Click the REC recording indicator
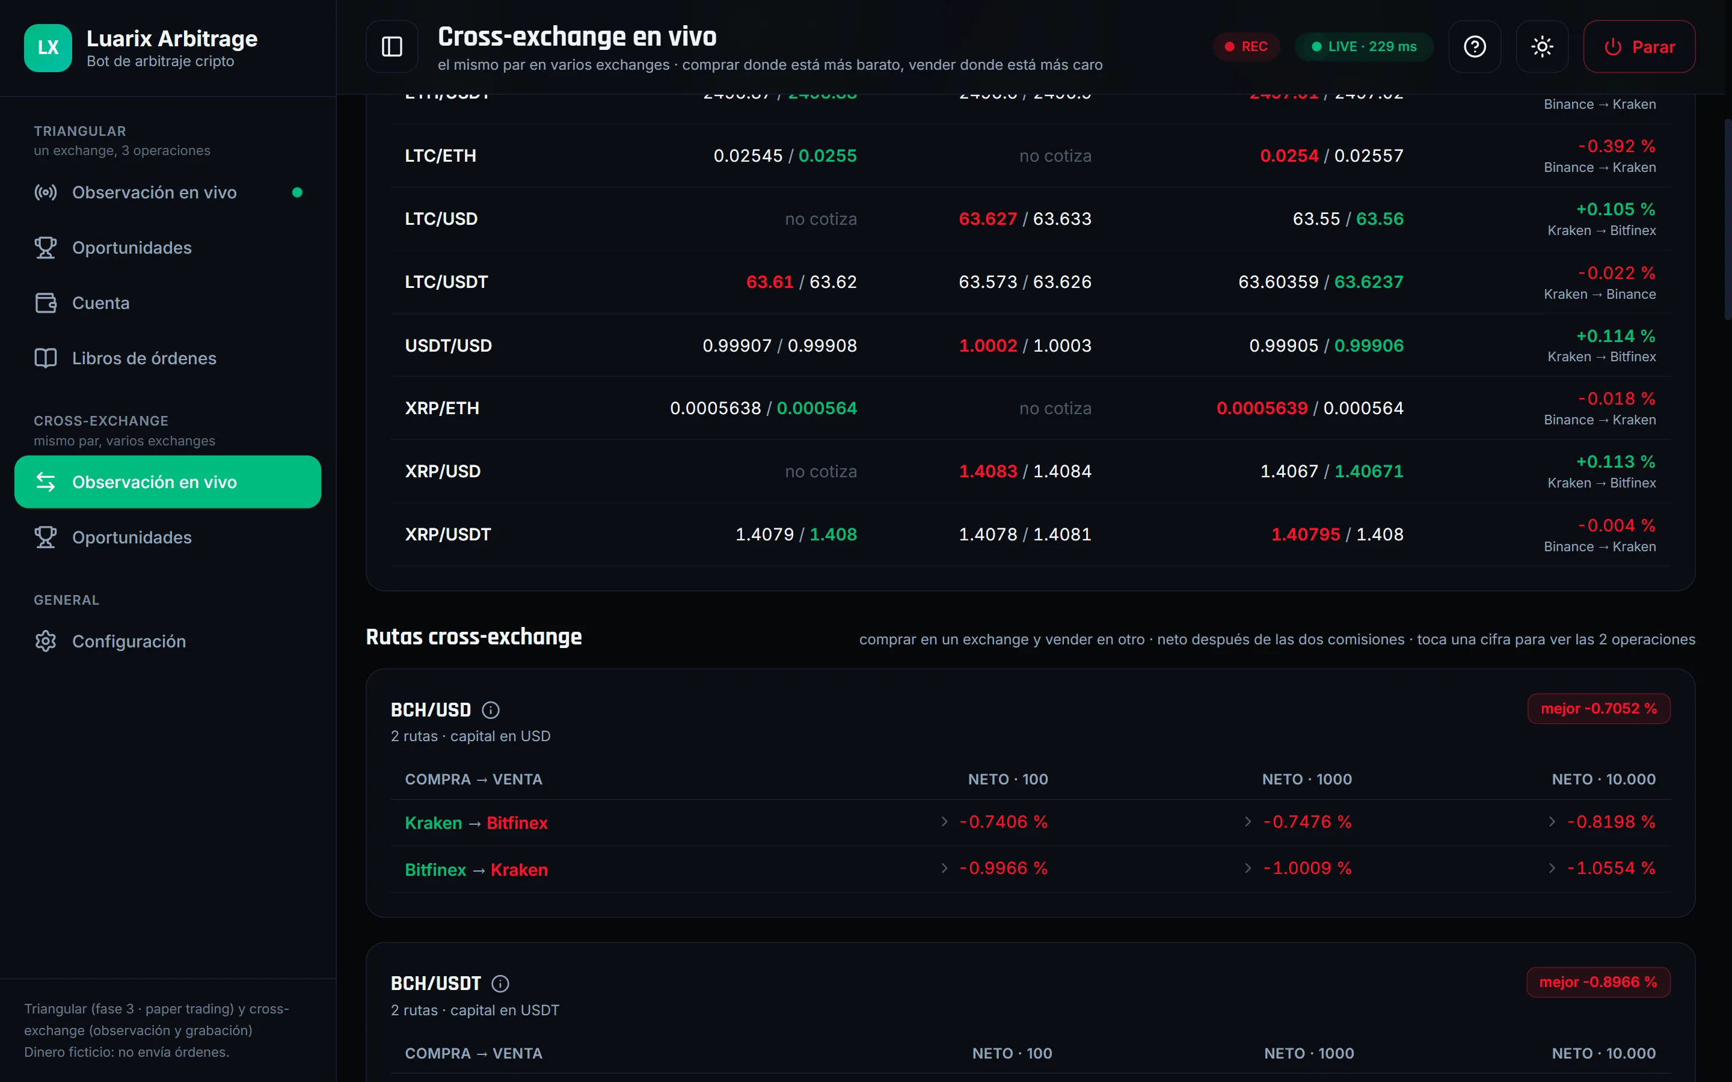The image size is (1732, 1082). tap(1246, 46)
